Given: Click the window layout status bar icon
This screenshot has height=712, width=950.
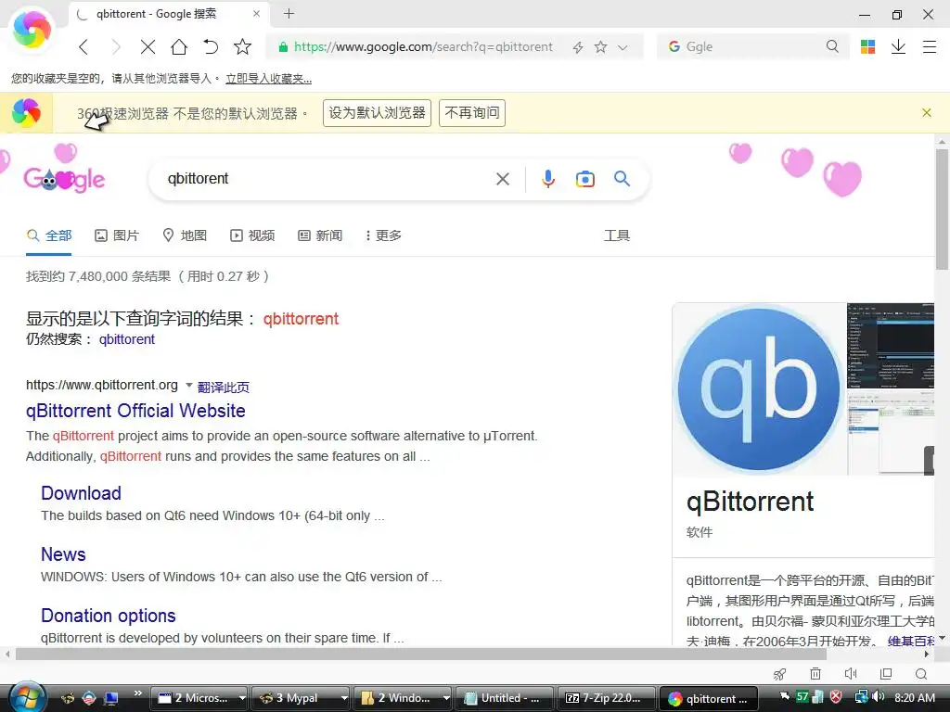Looking at the screenshot, I should click(x=886, y=674).
